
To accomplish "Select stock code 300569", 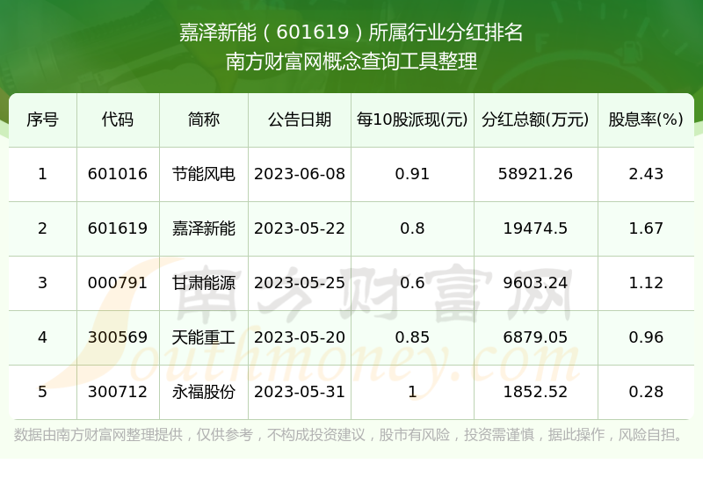I will (x=118, y=337).
